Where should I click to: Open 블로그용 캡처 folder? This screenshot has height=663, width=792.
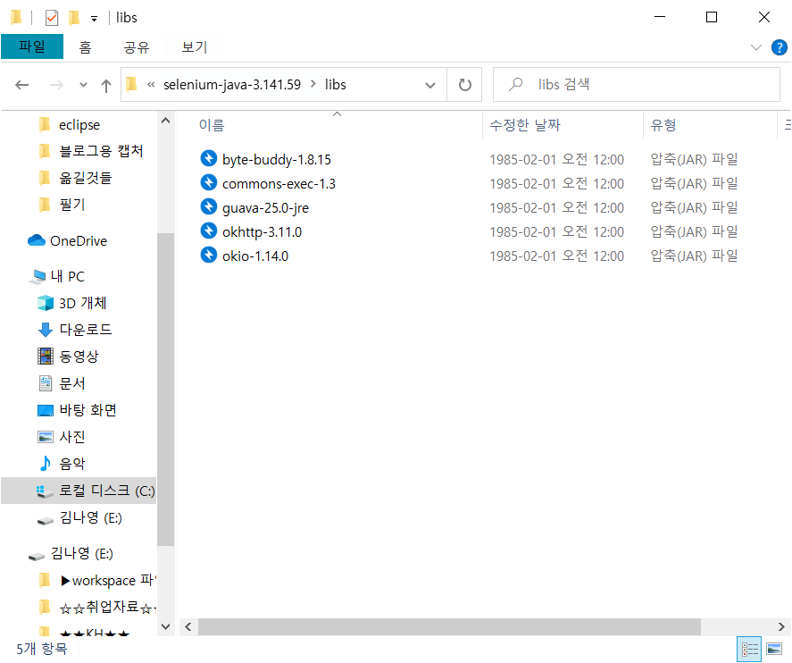pyautogui.click(x=91, y=151)
